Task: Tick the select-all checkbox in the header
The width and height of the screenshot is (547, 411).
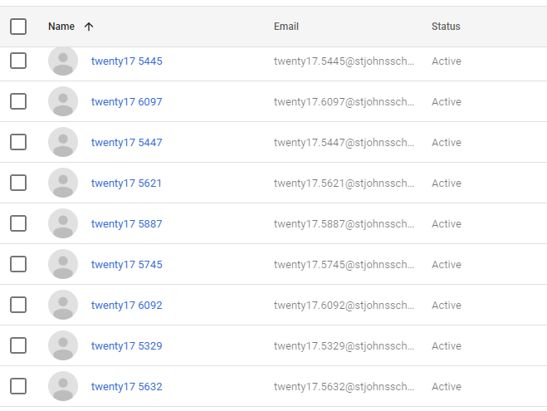Action: coord(18,27)
